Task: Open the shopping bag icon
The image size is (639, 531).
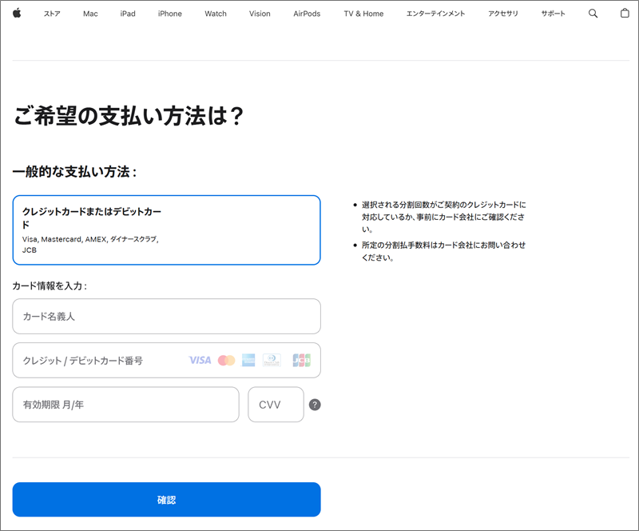Action: [x=625, y=14]
